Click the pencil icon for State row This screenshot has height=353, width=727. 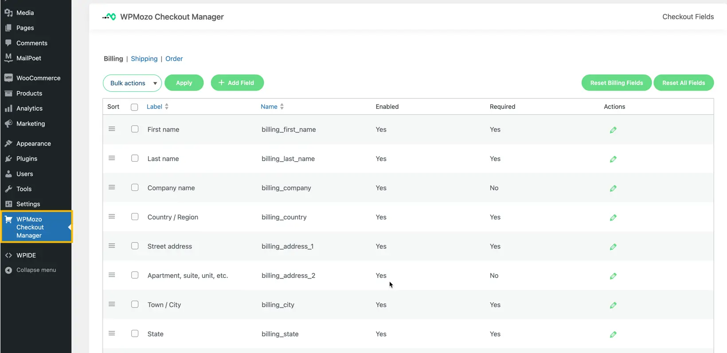coord(613,334)
